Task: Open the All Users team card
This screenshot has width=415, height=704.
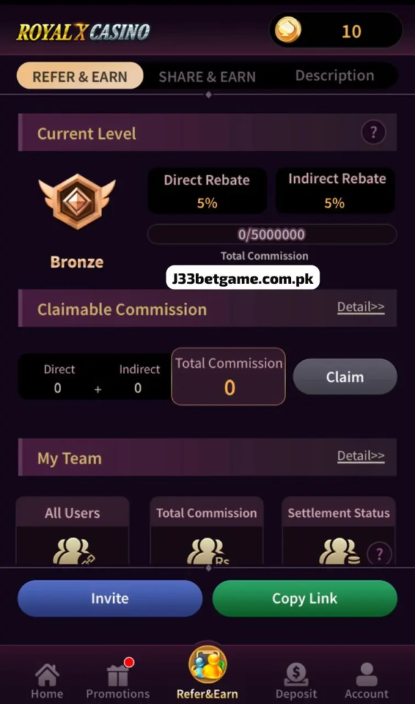Action: click(x=73, y=531)
